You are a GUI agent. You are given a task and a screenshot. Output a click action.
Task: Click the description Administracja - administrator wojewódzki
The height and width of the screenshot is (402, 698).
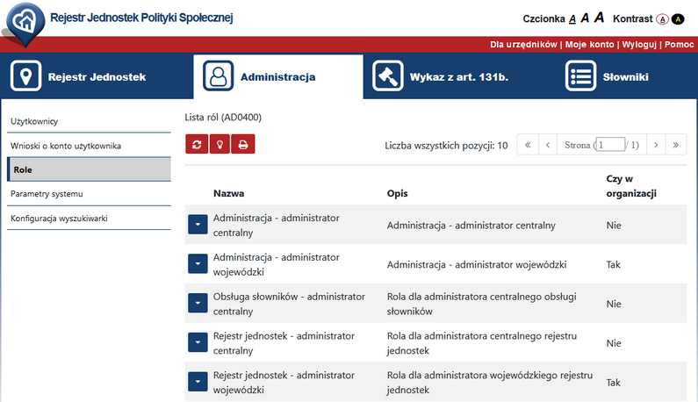click(x=477, y=264)
